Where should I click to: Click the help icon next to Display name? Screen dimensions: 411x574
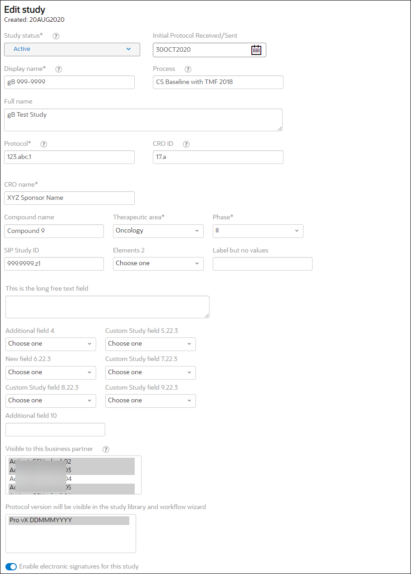pos(59,69)
